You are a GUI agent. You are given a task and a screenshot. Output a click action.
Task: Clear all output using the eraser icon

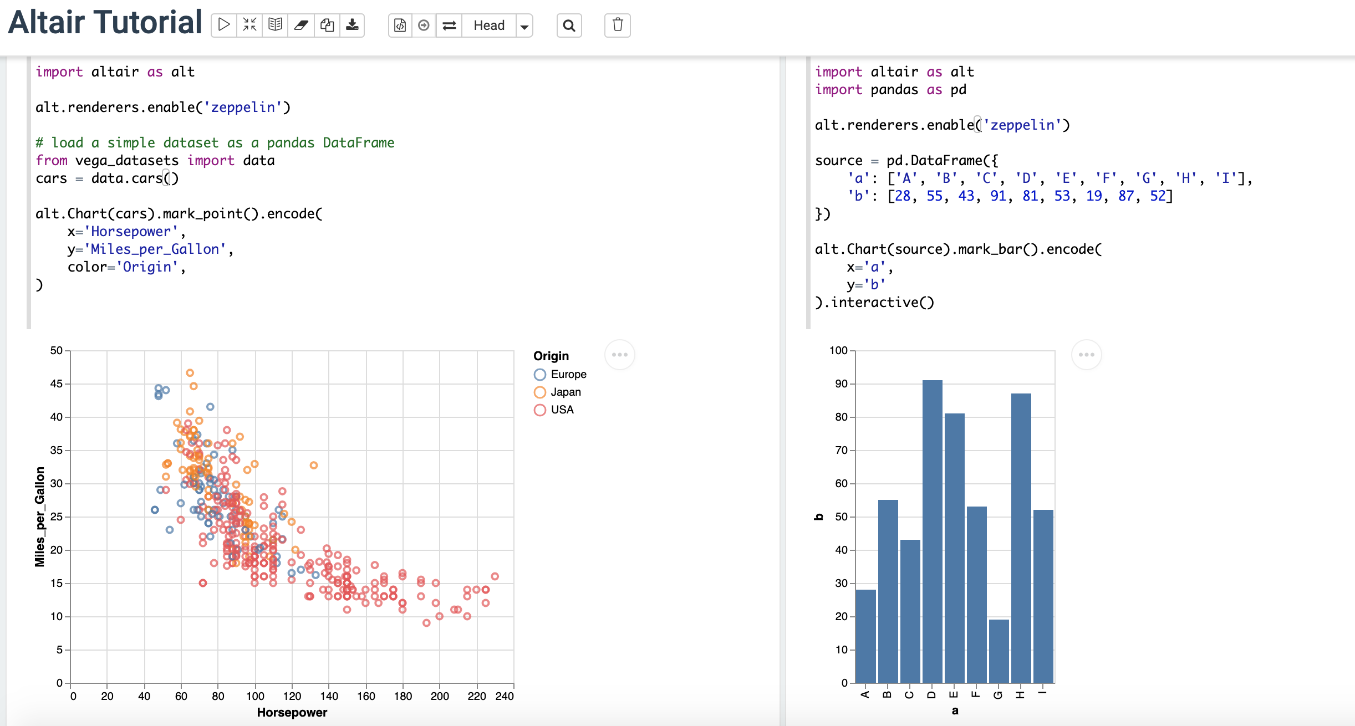(x=301, y=25)
